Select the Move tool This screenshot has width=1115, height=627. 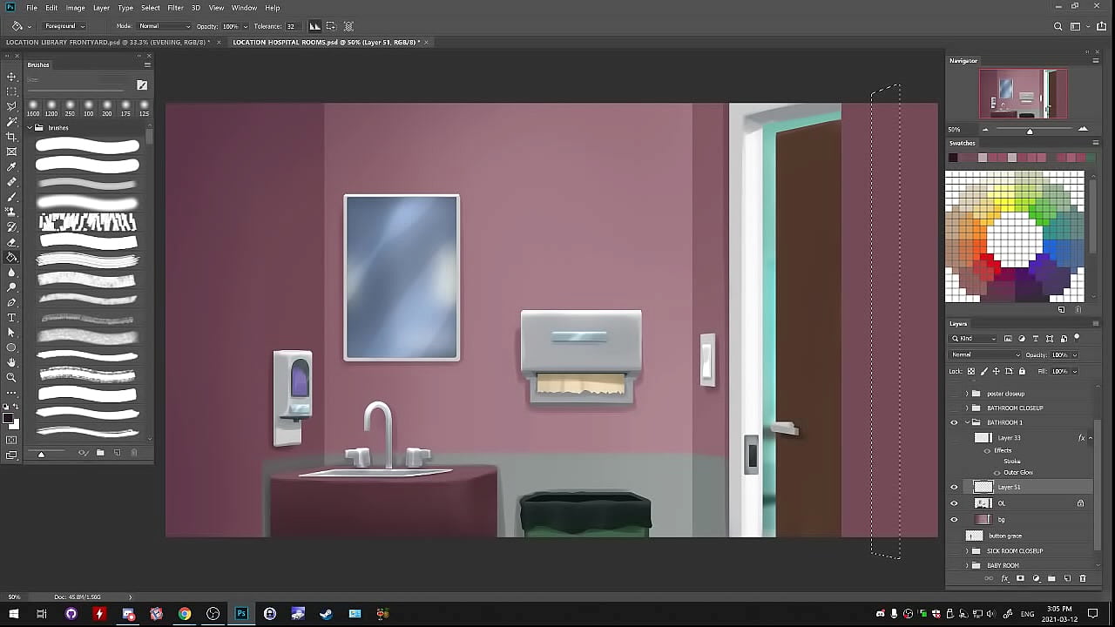11,77
